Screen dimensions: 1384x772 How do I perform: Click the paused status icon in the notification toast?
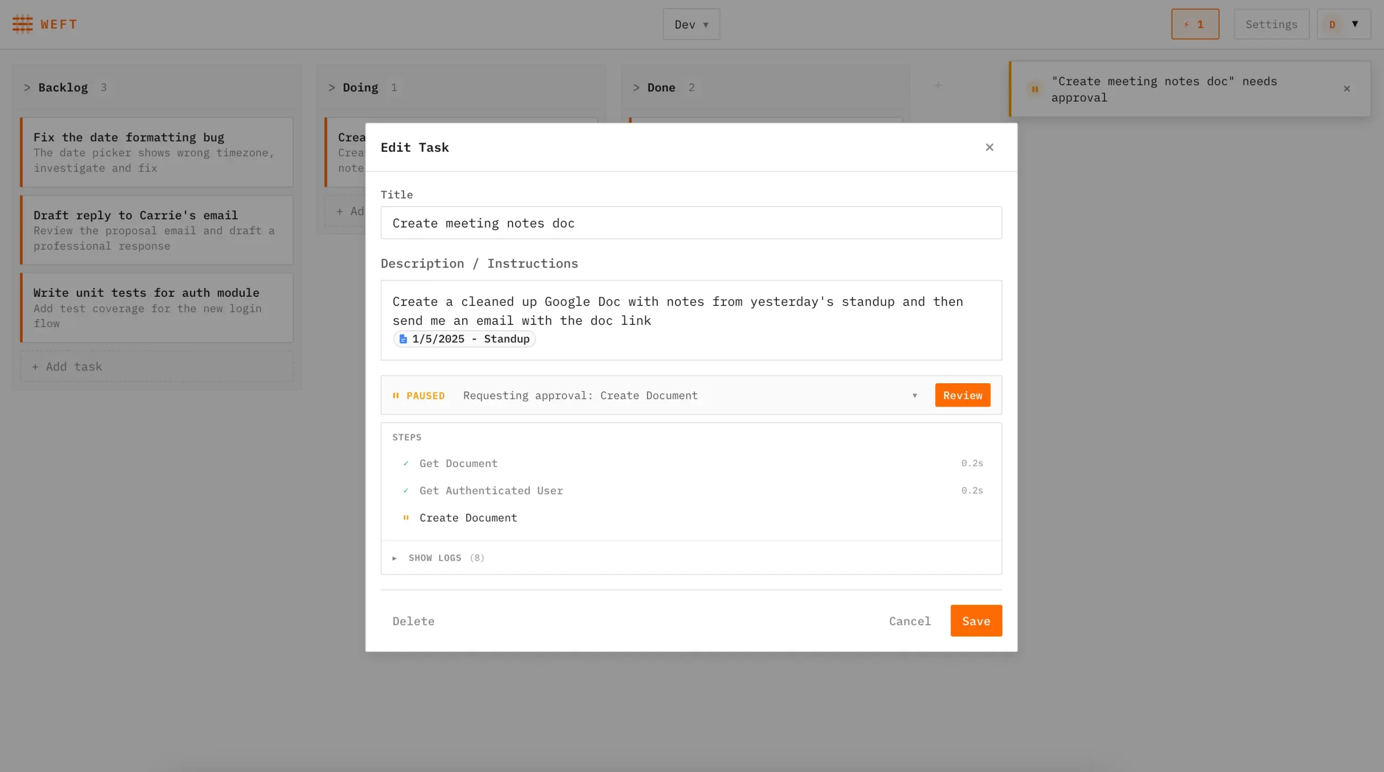(1034, 89)
